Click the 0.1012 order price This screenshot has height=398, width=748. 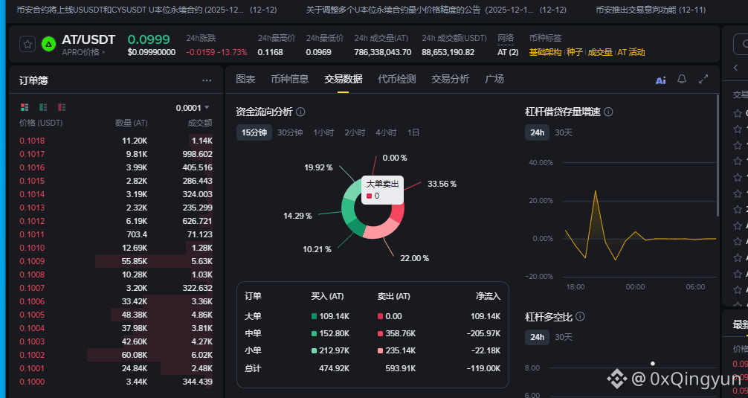click(x=32, y=221)
